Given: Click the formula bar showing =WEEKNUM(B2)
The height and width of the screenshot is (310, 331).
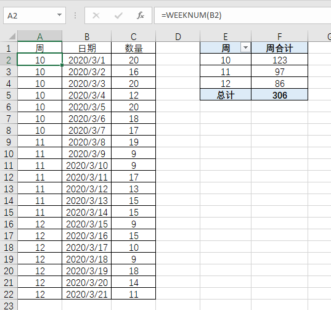Looking at the screenshot, I should click(243, 15).
